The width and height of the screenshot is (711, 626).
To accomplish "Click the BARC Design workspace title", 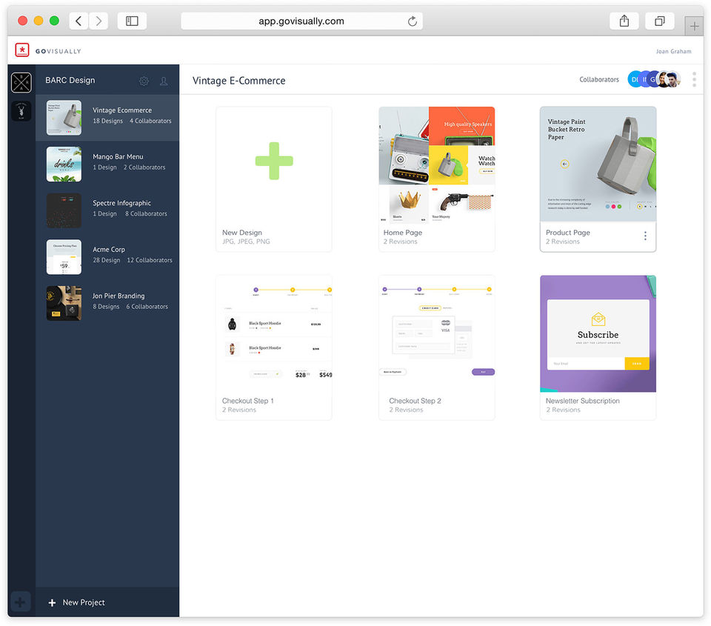I will click(x=70, y=80).
